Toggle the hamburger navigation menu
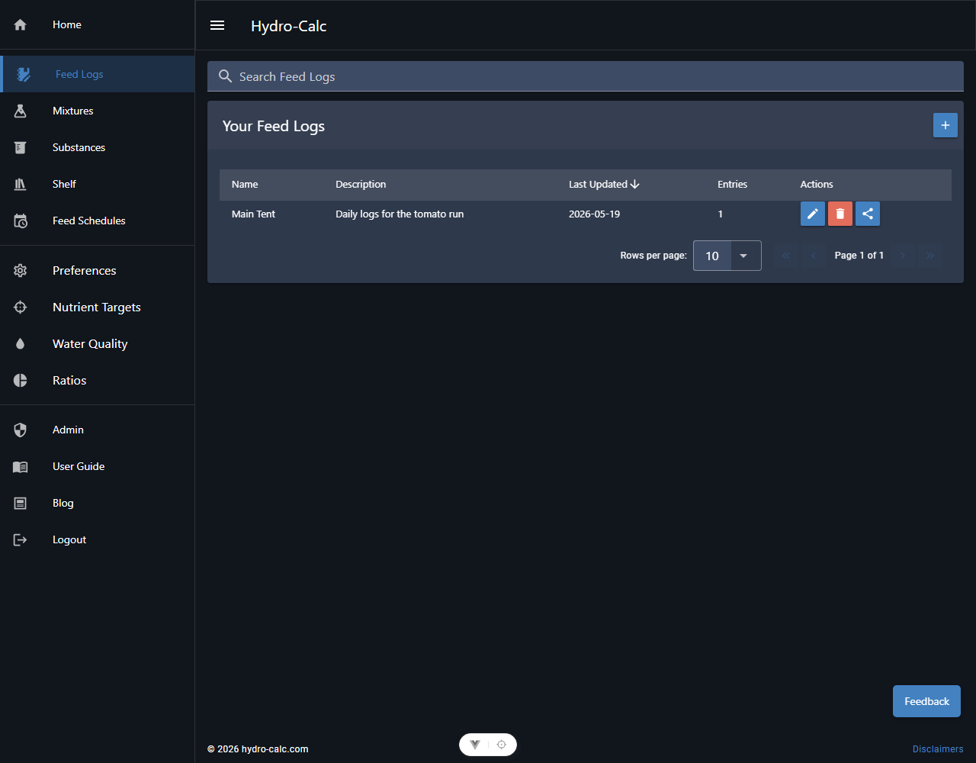 pos(217,25)
